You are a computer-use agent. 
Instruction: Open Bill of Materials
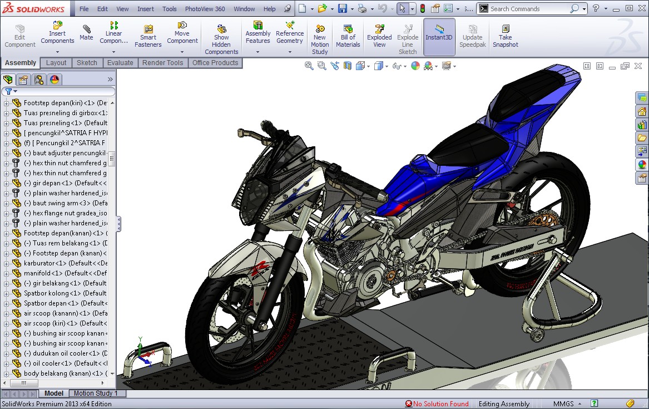[348, 36]
